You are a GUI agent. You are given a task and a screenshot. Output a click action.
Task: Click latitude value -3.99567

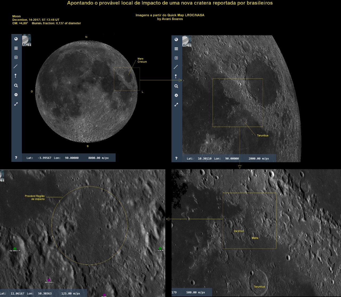click(44, 158)
